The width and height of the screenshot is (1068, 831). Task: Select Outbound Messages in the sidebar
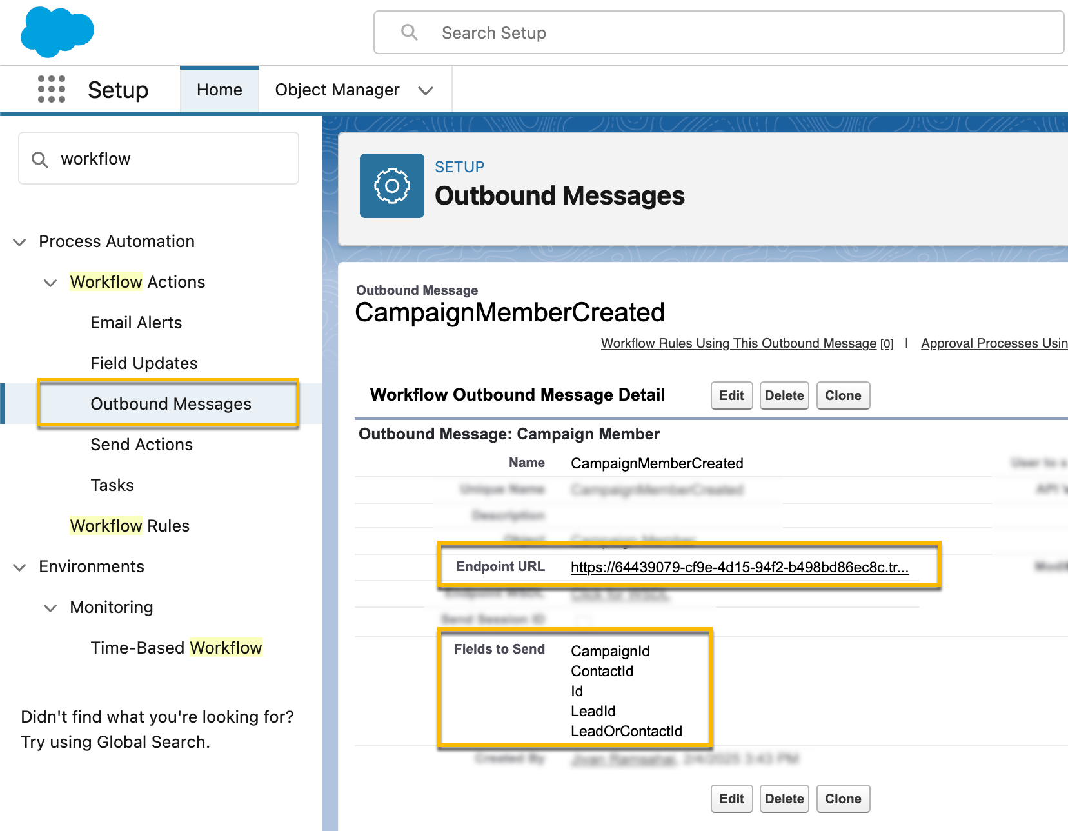(x=171, y=404)
